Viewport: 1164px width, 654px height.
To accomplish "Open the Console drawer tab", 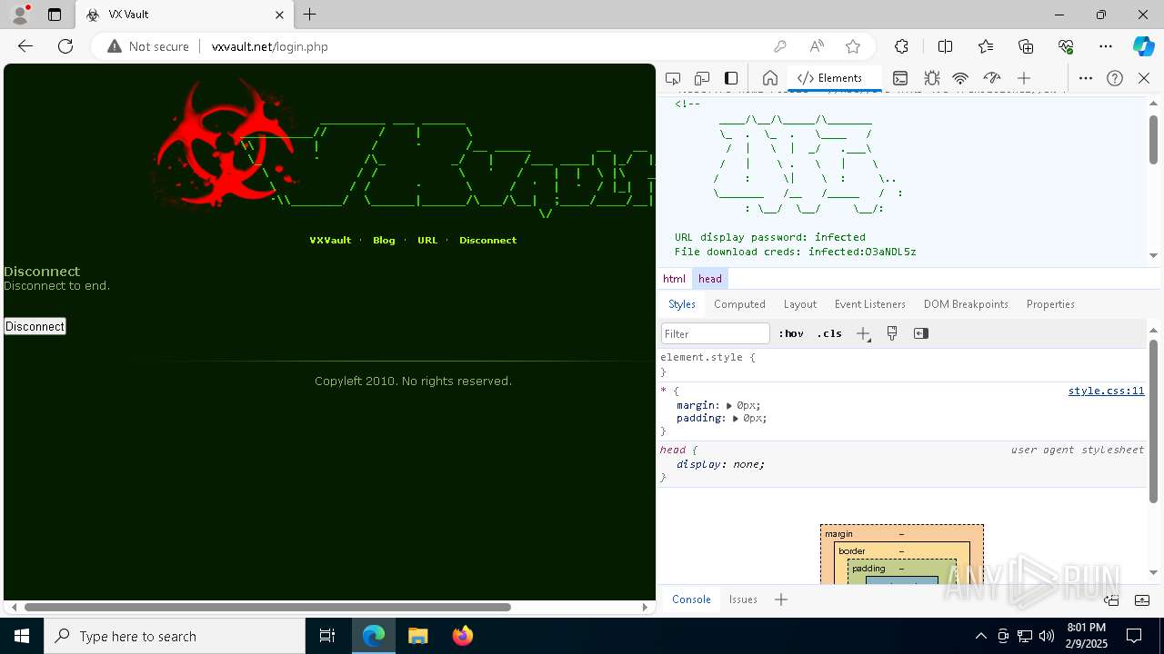I will [x=691, y=599].
